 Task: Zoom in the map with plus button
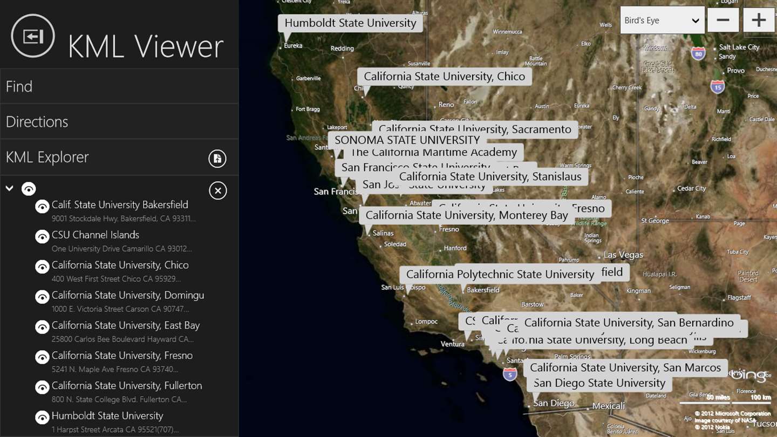click(759, 21)
